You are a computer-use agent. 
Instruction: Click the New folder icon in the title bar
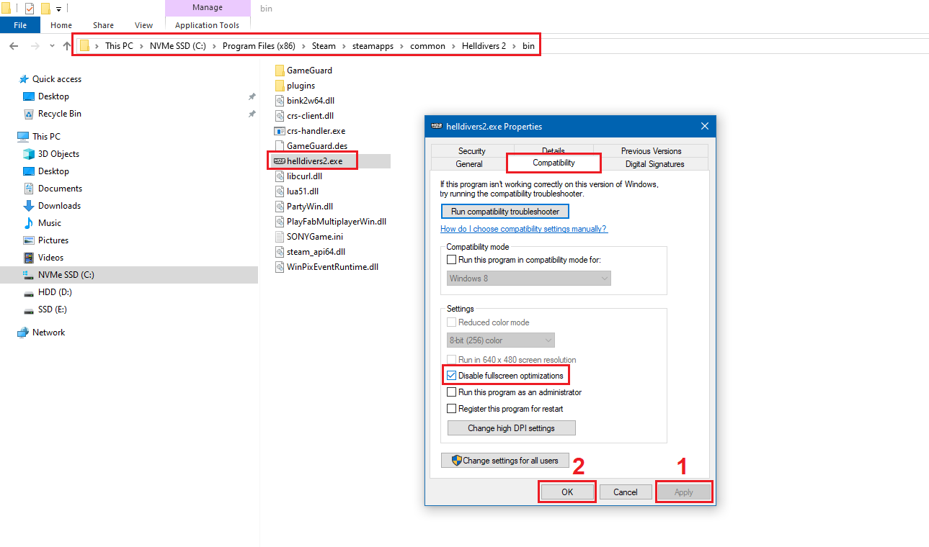[45, 9]
